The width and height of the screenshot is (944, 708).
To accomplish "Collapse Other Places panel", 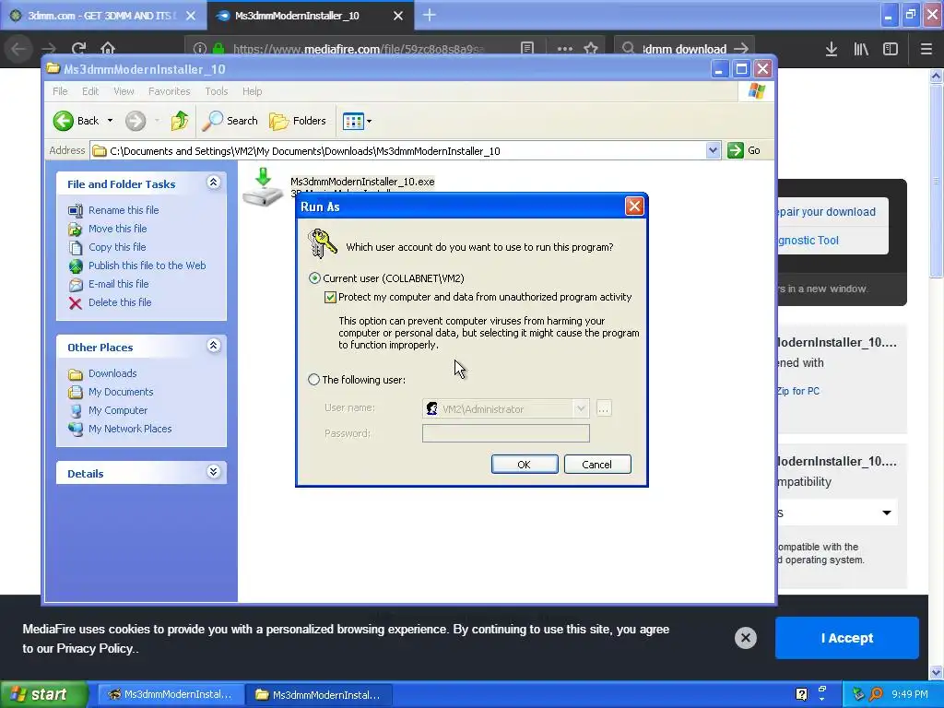I will click(x=213, y=345).
